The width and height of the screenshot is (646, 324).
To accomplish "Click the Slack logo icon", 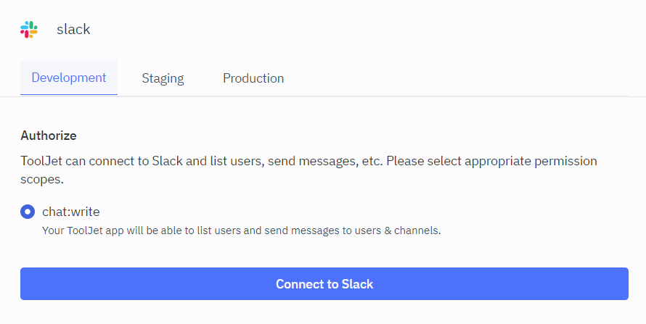I will point(29,30).
